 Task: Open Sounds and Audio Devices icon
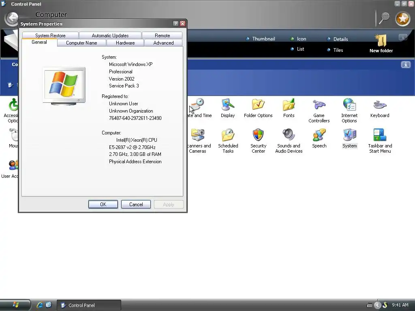pyautogui.click(x=289, y=141)
